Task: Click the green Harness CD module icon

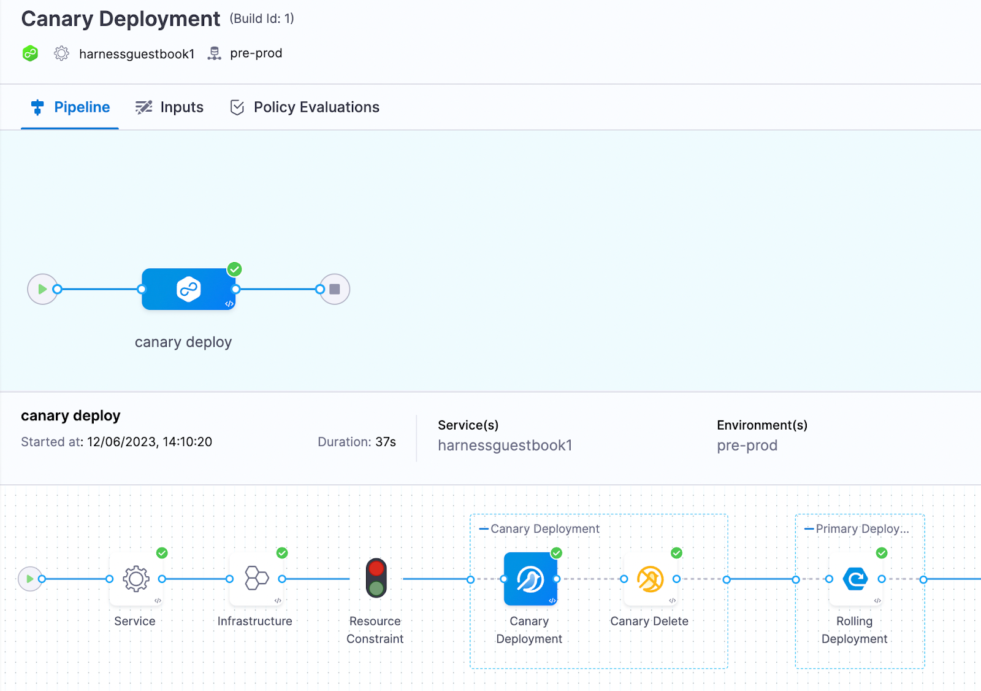Action: [x=30, y=53]
